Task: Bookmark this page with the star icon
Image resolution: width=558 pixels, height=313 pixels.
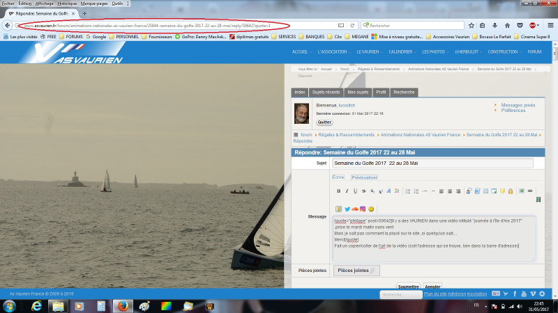Action: click(472, 26)
